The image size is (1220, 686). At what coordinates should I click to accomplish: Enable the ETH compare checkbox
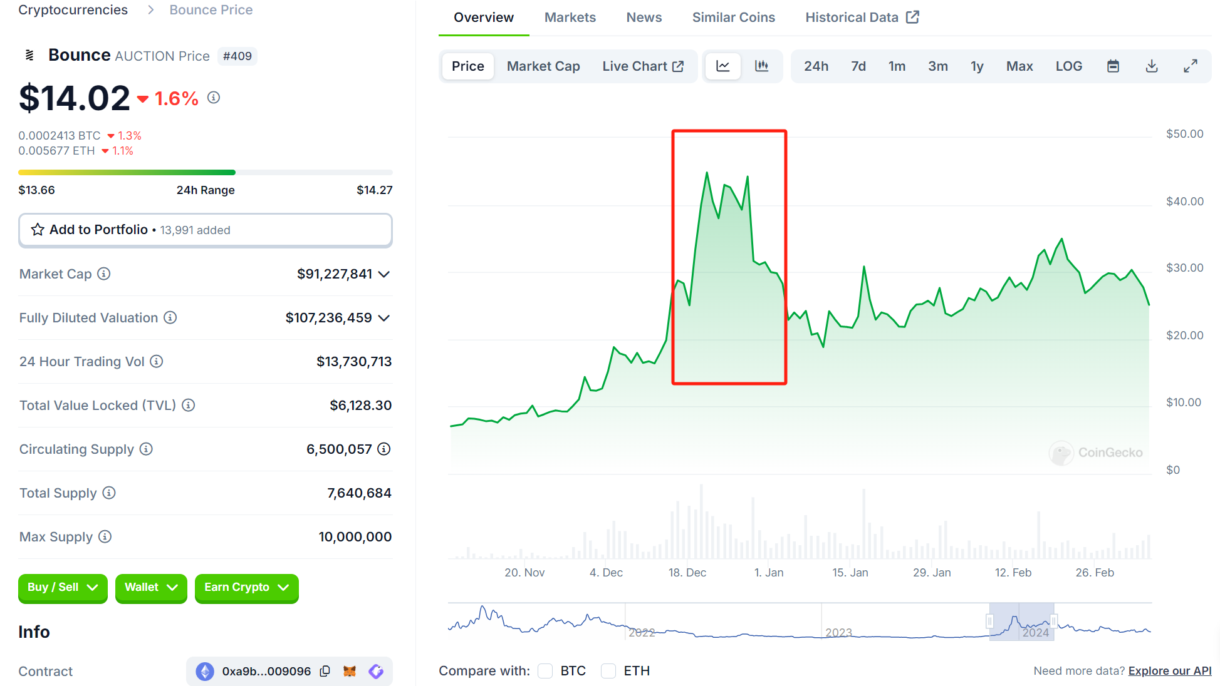608,671
